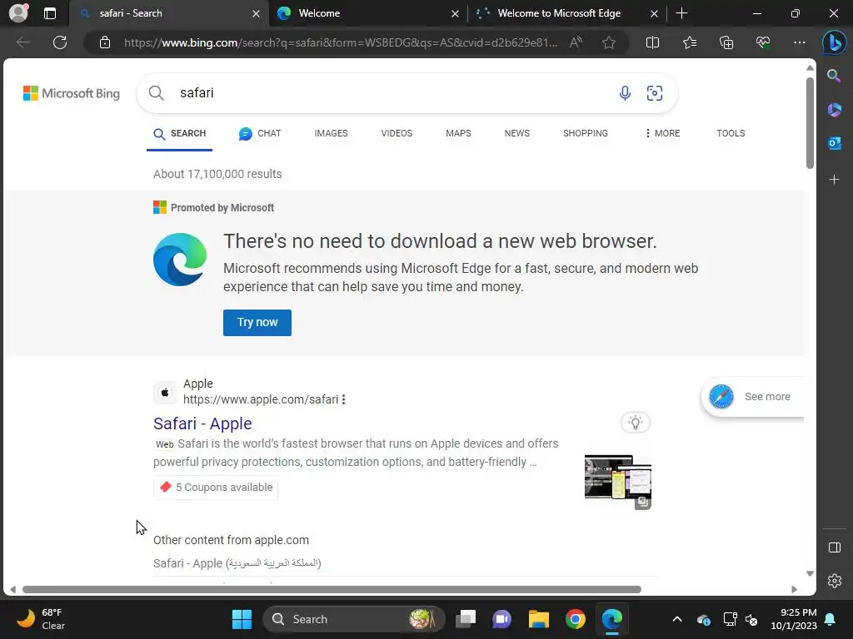Click scroll down arrow on page

(x=810, y=574)
